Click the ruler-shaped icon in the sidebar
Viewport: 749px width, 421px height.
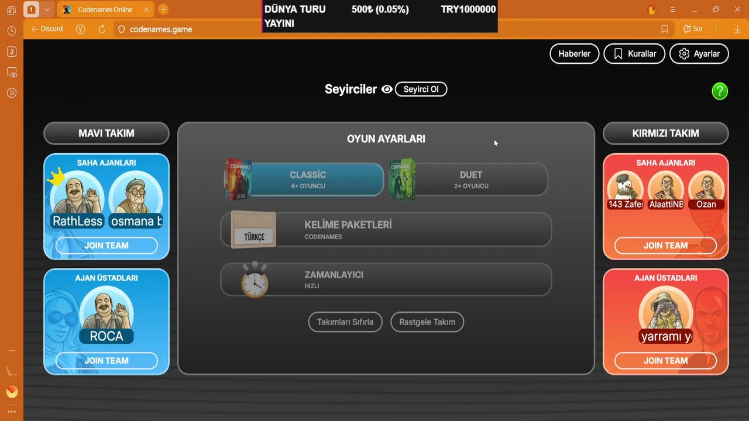[11, 371]
